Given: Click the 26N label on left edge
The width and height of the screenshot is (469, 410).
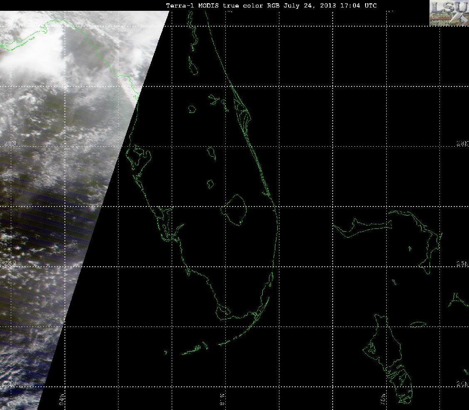Looking at the screenshot, I should pos(10,263).
